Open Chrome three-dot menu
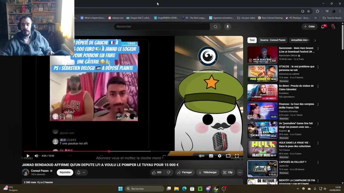This screenshot has width=344, height=193. [340, 11]
